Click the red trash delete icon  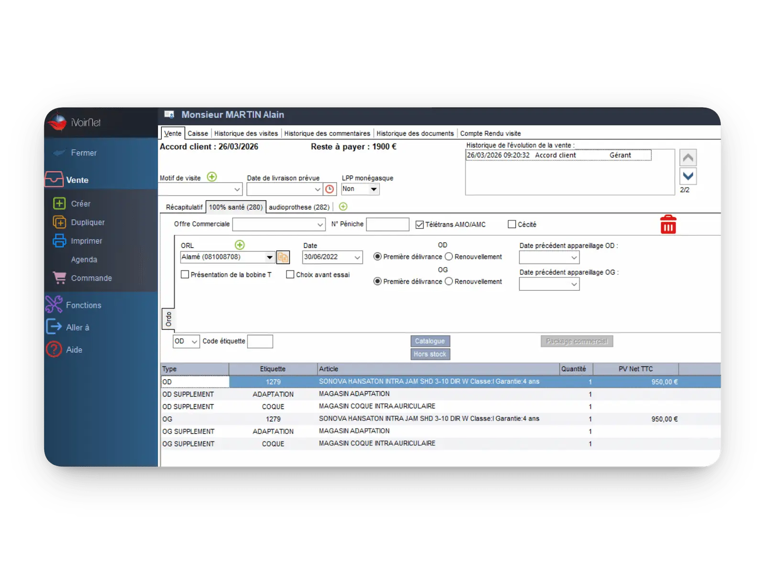(x=668, y=224)
